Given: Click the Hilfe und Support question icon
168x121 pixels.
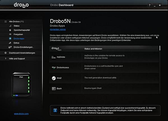Looking at the screenshot, I should tap(6, 59).
